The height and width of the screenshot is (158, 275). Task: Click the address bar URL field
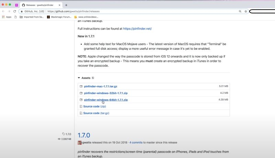click(x=137, y=11)
